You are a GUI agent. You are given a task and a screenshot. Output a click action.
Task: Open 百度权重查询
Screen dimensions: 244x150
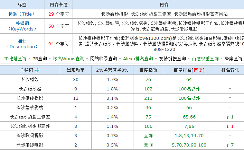[205, 59]
